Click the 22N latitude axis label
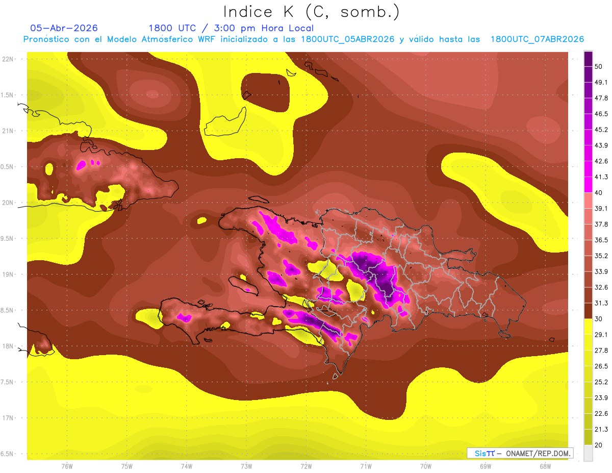This screenshot has width=612, height=473. coord(8,59)
